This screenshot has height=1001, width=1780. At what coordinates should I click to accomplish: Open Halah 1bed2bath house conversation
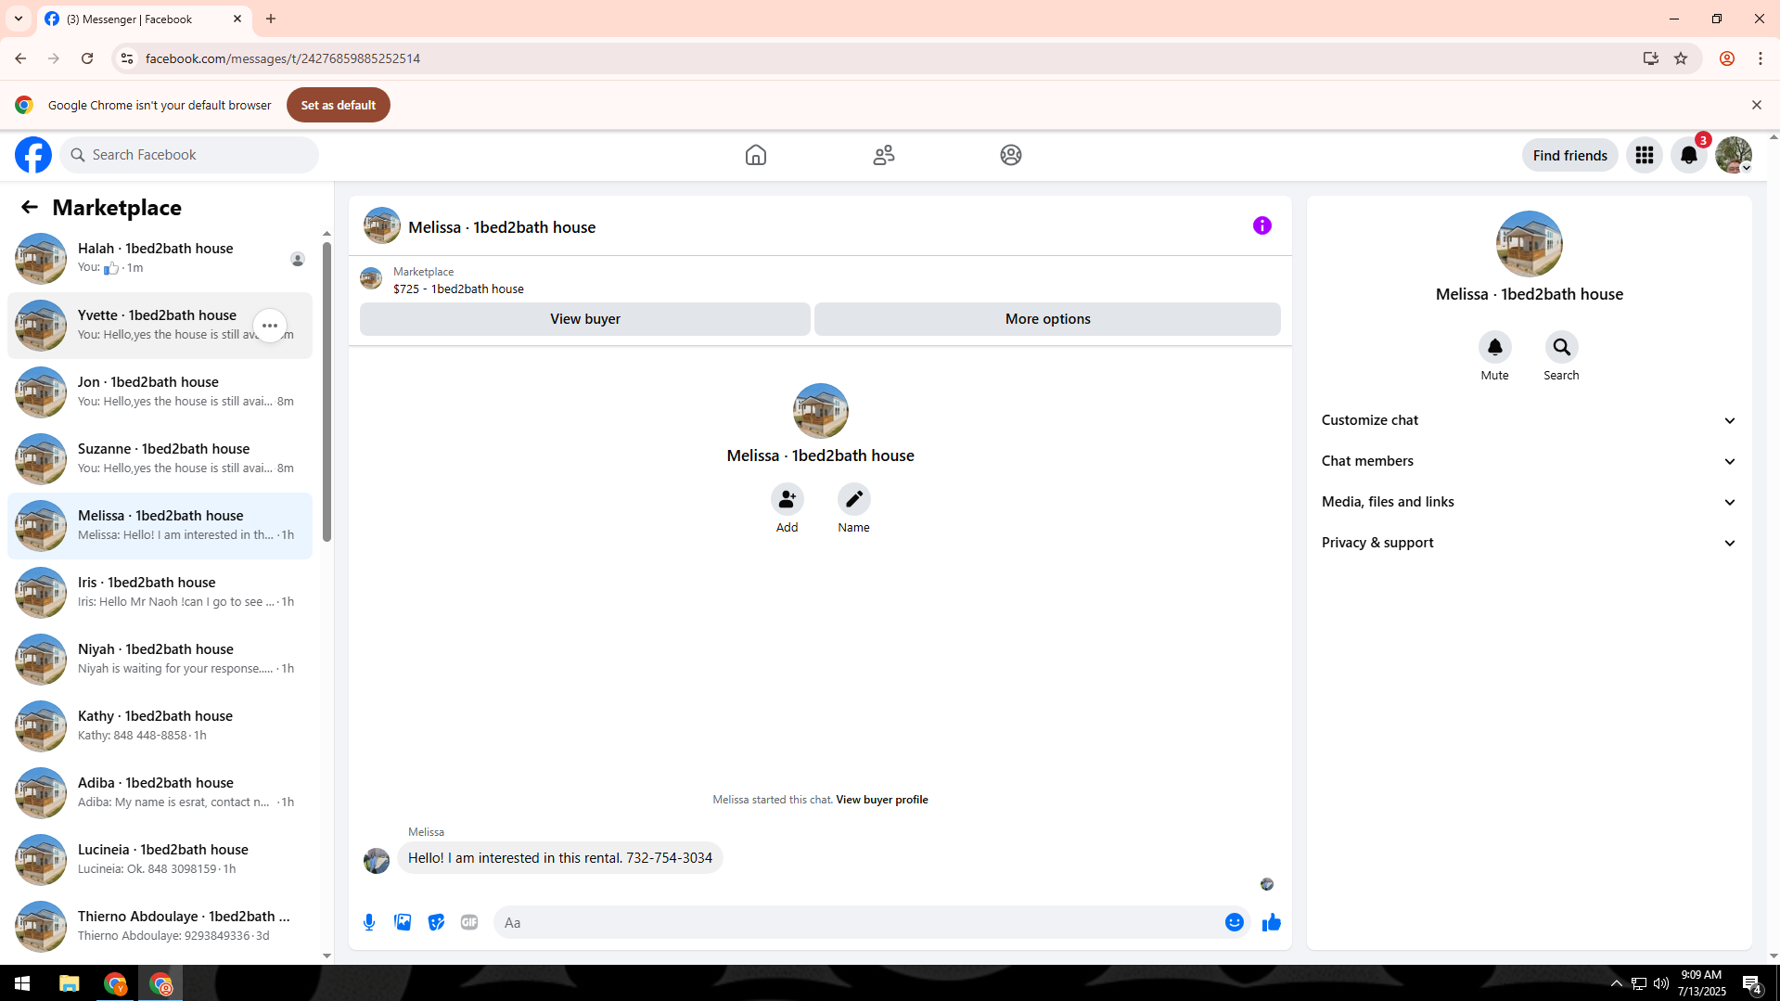pos(160,259)
